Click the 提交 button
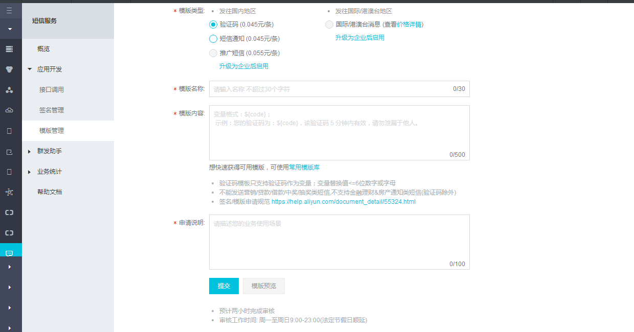Image resolution: width=634 pixels, height=332 pixels. [x=223, y=286]
